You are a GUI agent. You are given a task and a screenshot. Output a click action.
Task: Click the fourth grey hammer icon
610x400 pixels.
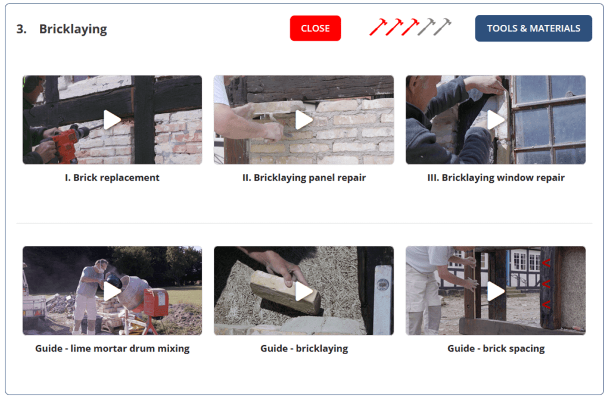(426, 27)
